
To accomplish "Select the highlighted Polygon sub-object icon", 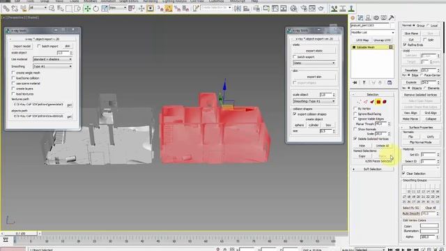I will click(378, 102).
